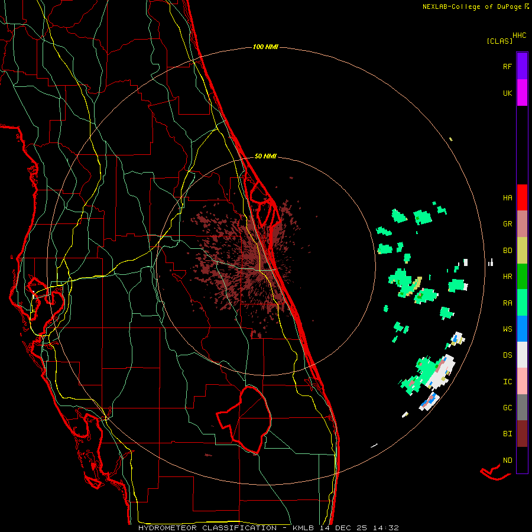Click the HHC product code text

pyautogui.click(x=519, y=35)
